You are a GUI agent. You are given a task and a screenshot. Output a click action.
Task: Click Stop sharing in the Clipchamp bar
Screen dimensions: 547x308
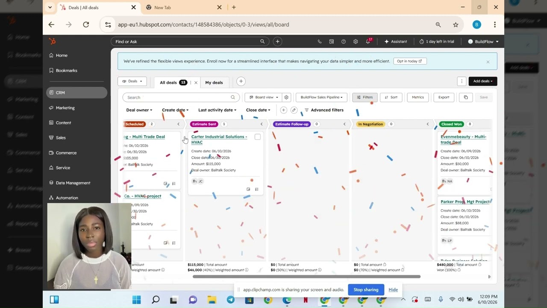(366, 290)
